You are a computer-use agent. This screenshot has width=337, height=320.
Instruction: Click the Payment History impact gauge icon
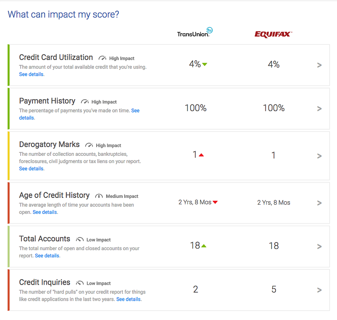pyautogui.click(x=85, y=101)
